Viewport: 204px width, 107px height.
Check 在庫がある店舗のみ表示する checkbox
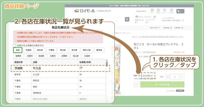[14, 46]
